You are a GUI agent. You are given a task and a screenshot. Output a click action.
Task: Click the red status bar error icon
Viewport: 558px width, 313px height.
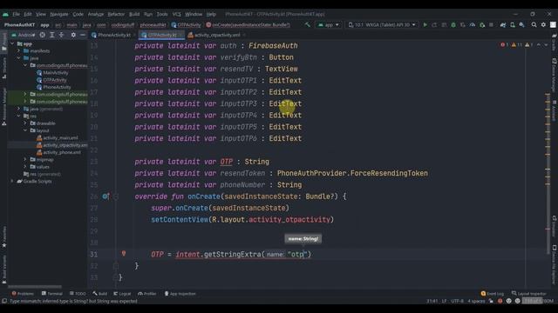pos(500,301)
